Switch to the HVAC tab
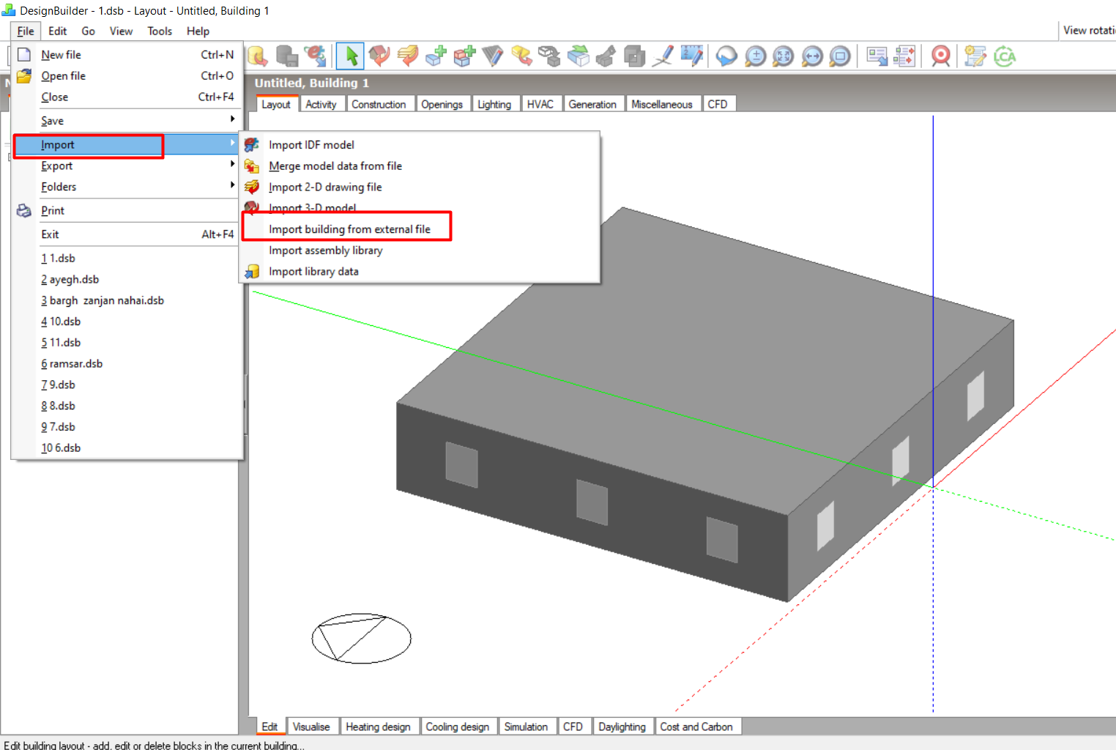This screenshot has height=750, width=1116. pos(540,104)
